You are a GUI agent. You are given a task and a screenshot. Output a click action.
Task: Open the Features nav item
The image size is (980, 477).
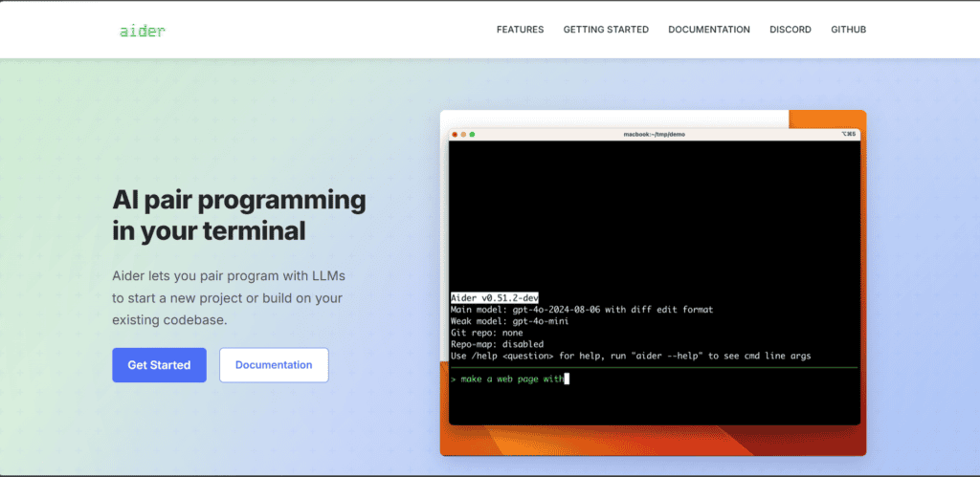coord(520,30)
